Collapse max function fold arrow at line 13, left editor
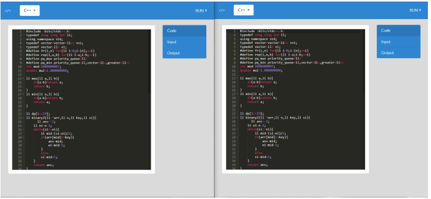The image size is (431, 199). click(24, 78)
